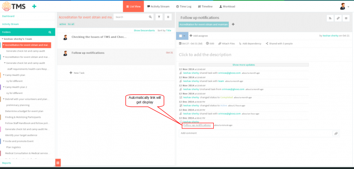Viewport: 354px width, 169px height.
Task: Click Show more updates button
Action: [244, 65]
